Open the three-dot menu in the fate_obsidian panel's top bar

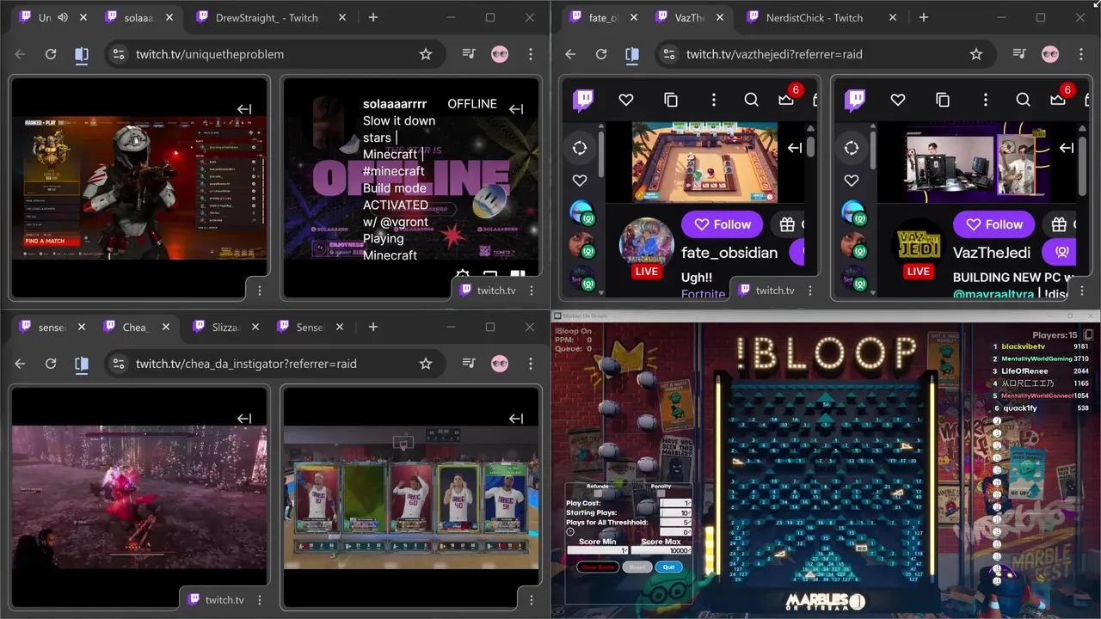click(x=713, y=100)
